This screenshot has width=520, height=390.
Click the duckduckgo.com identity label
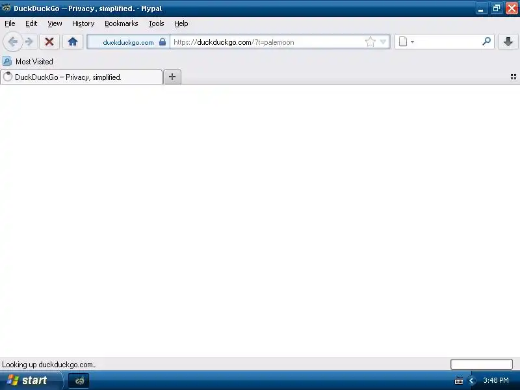(128, 42)
